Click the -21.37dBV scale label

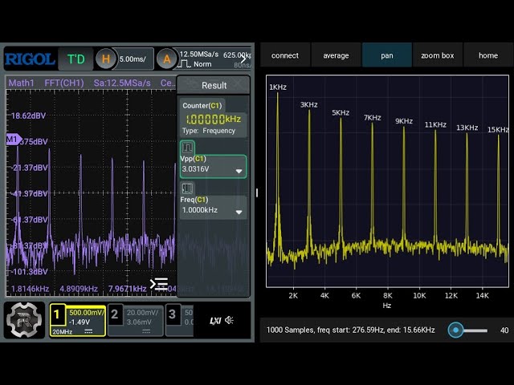[29, 168]
